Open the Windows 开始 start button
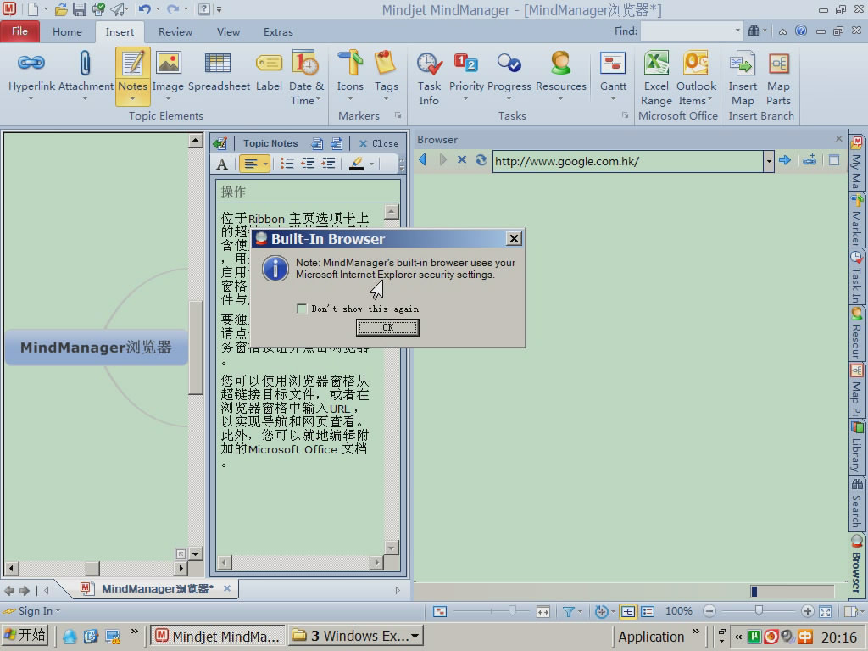This screenshot has width=868, height=651. pyautogui.click(x=25, y=636)
